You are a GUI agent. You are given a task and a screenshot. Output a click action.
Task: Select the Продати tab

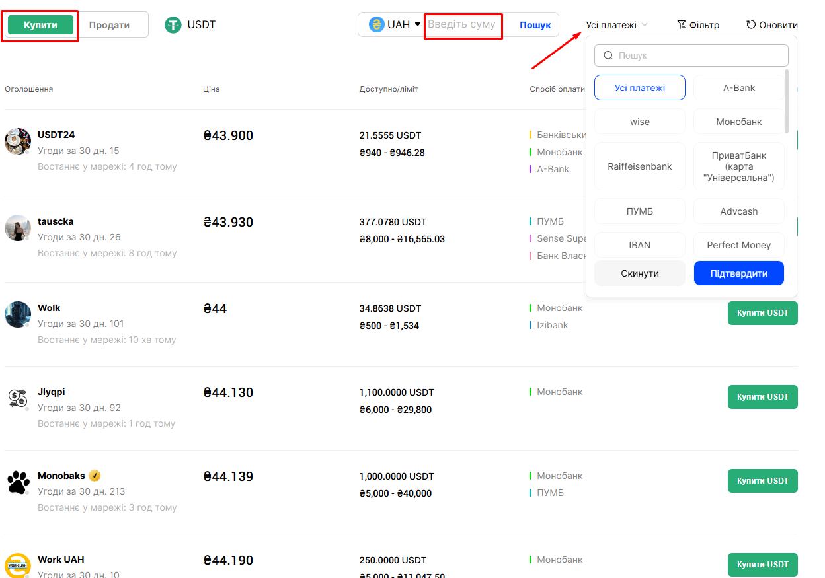(109, 25)
